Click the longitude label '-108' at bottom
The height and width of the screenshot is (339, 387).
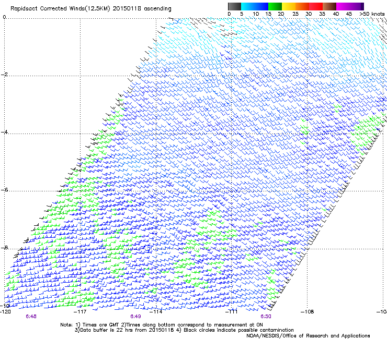(x=308, y=311)
